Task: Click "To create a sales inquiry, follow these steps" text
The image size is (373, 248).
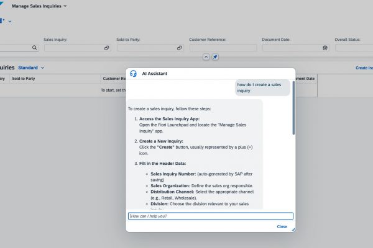Action: point(169,108)
